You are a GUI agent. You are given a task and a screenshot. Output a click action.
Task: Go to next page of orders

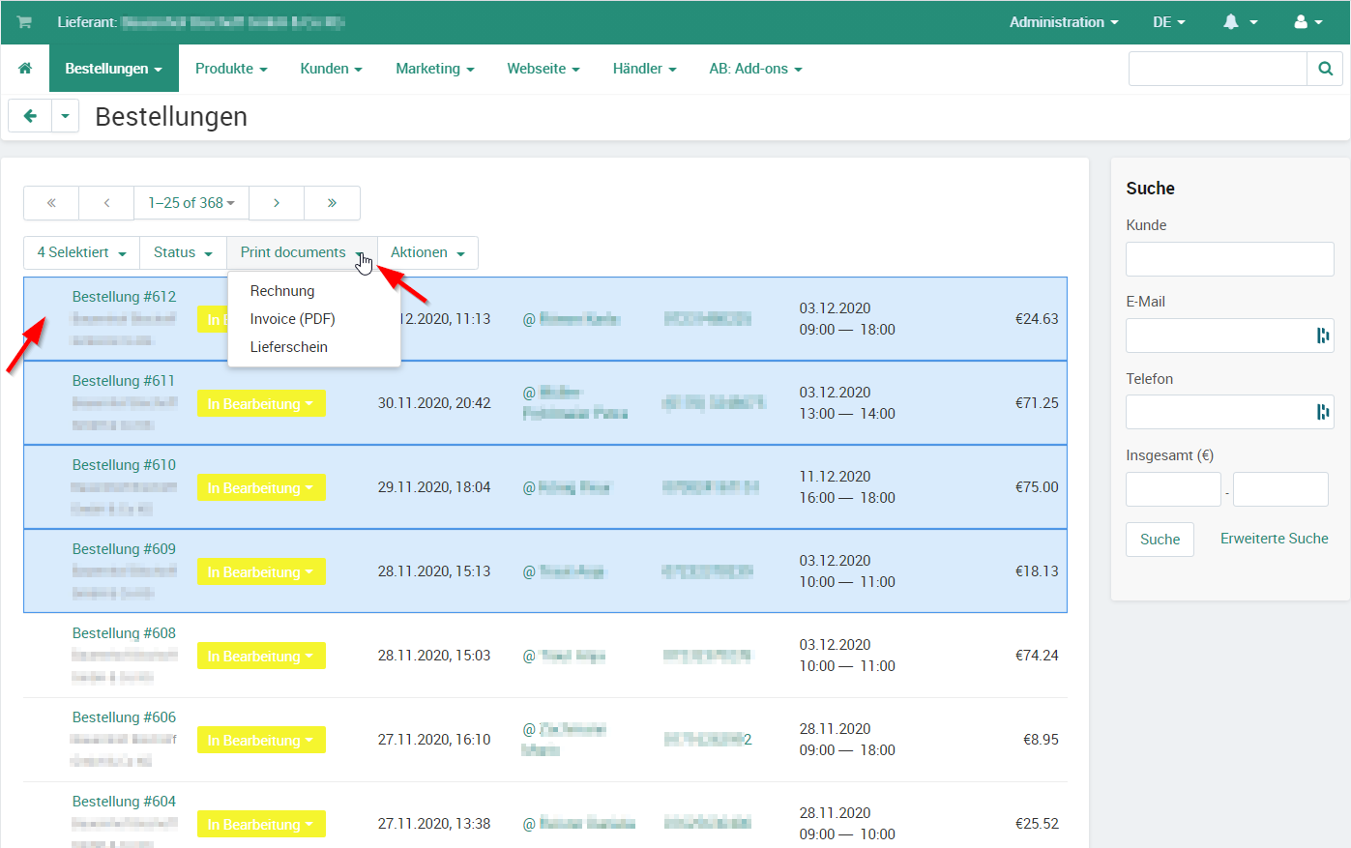pyautogui.click(x=277, y=203)
